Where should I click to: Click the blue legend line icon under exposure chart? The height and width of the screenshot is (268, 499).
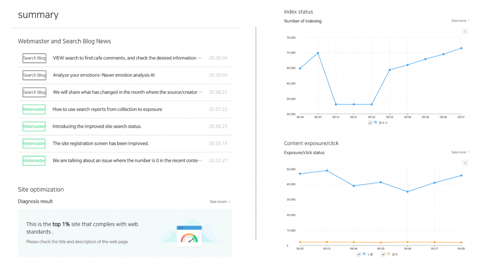pyautogui.click(x=364, y=254)
